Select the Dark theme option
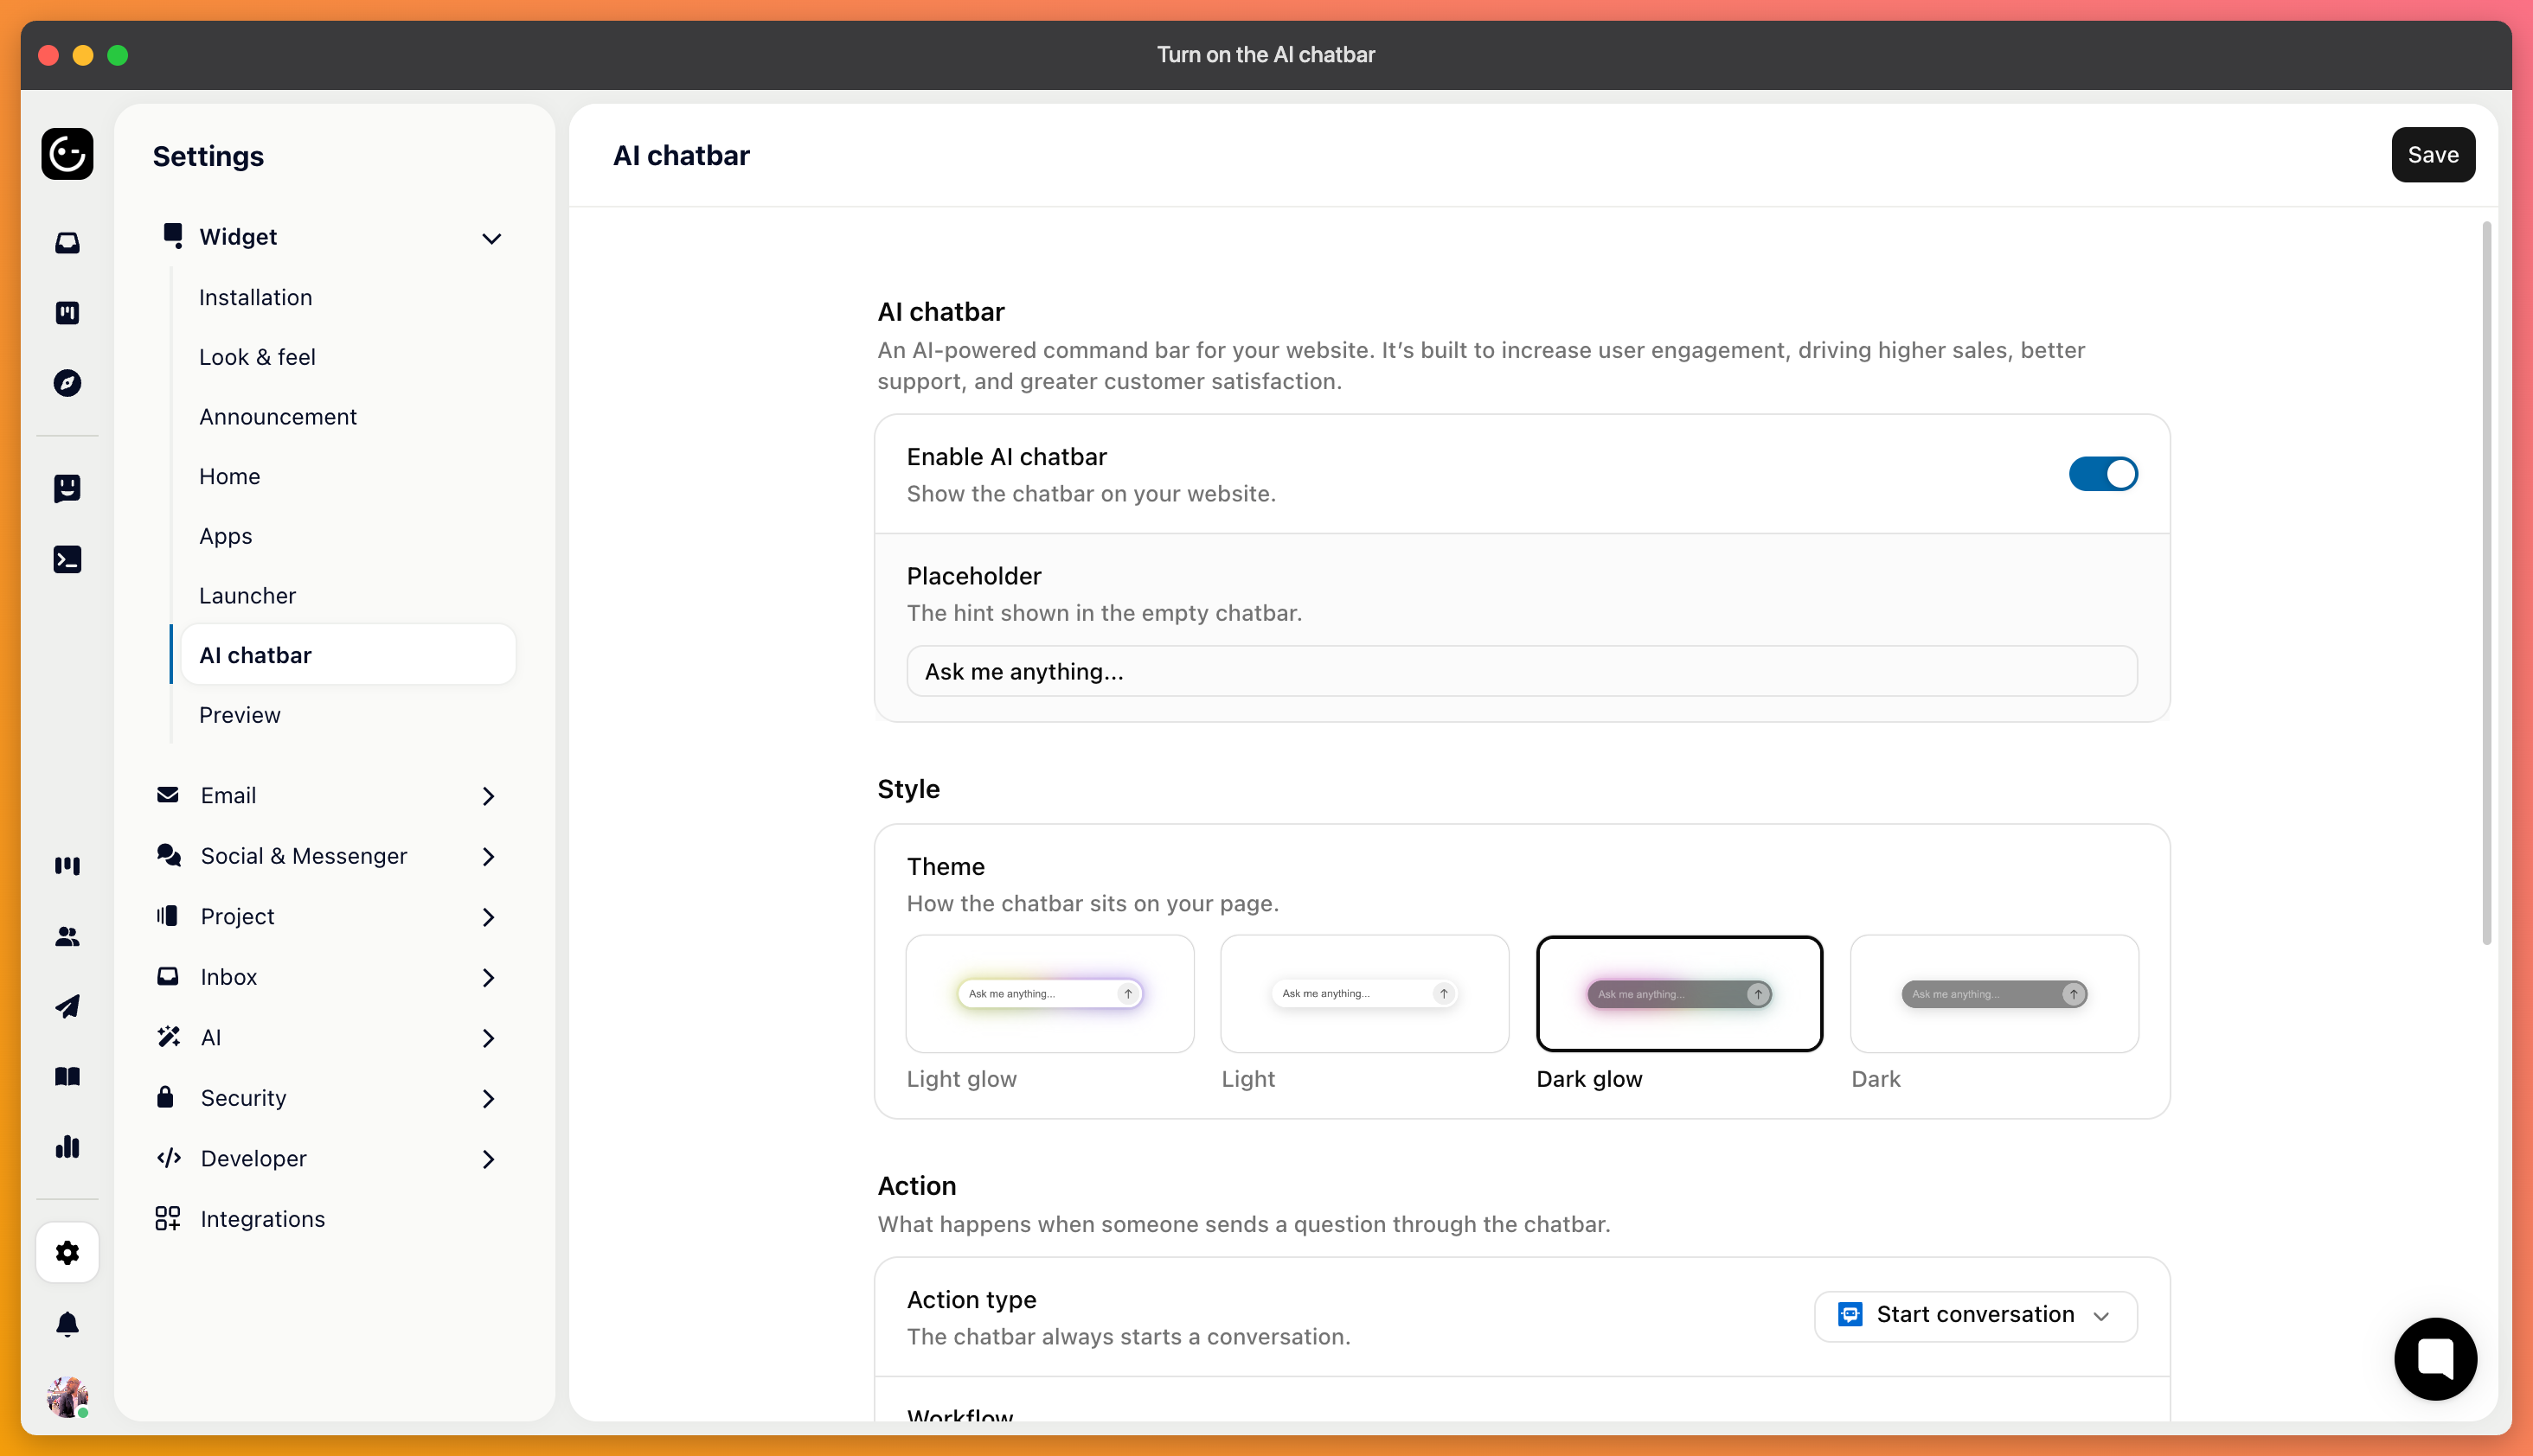The image size is (2533, 1456). point(1994,993)
